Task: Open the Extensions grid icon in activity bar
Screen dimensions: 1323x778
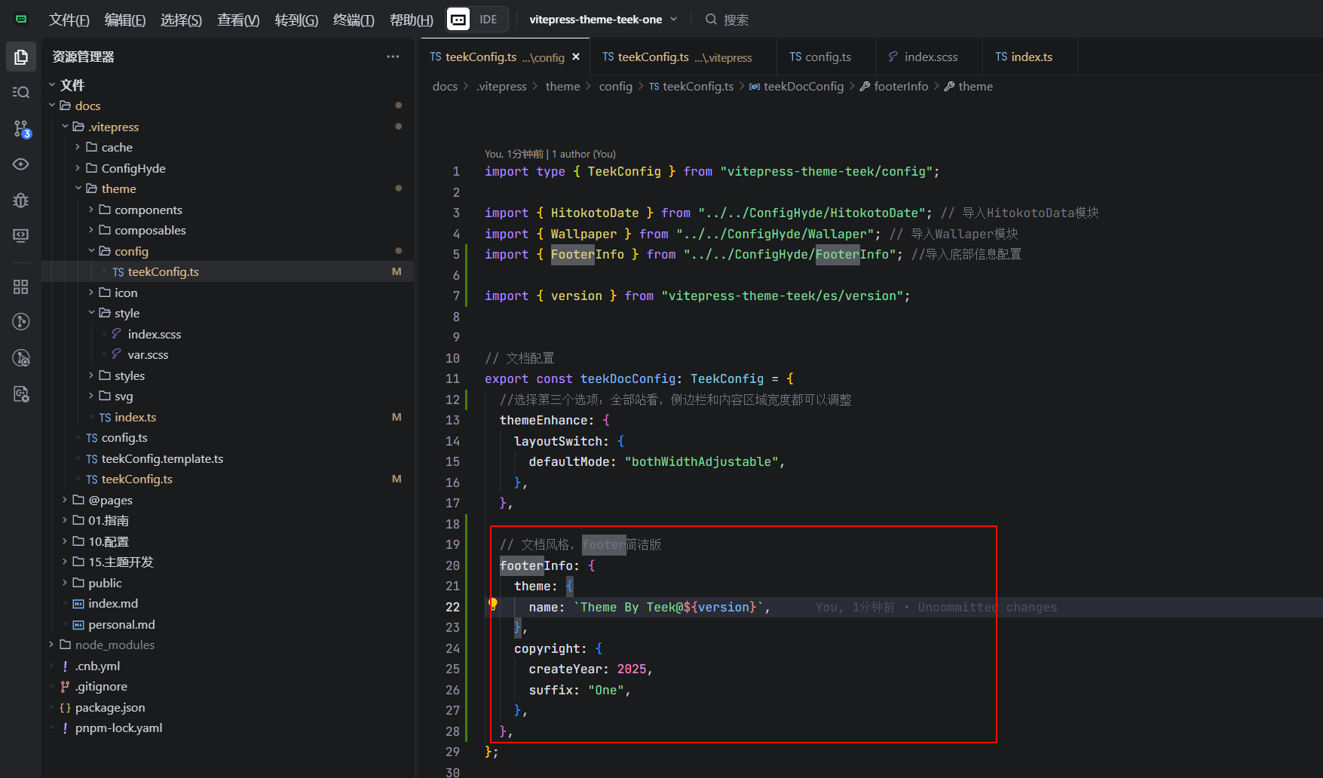Action: (21, 286)
